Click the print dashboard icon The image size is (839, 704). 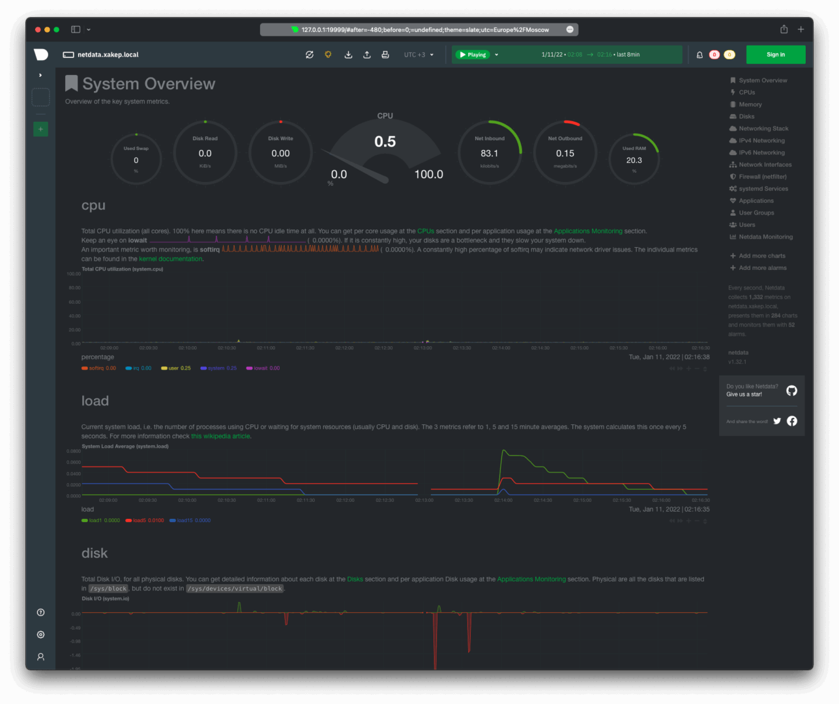coord(385,55)
